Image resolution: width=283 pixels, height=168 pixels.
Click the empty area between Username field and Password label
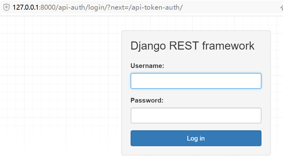[196, 93]
